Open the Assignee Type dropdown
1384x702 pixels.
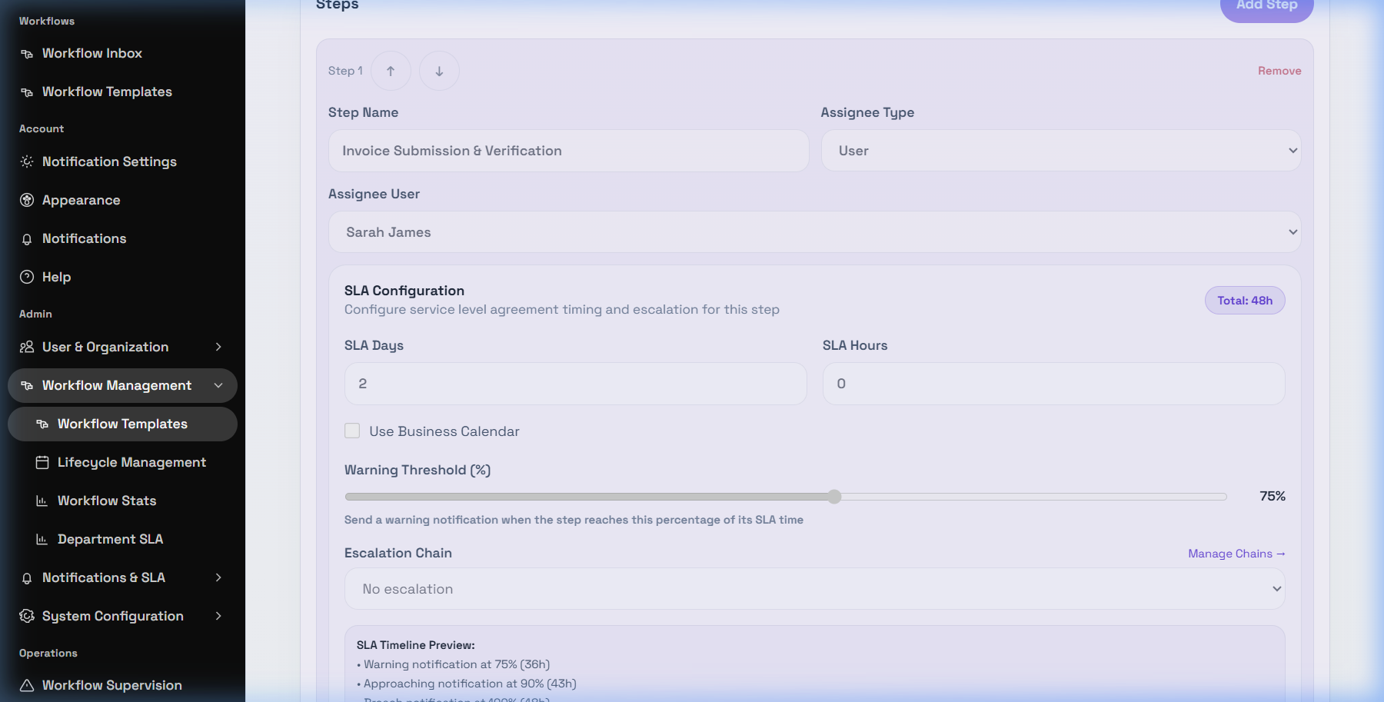coord(1061,151)
